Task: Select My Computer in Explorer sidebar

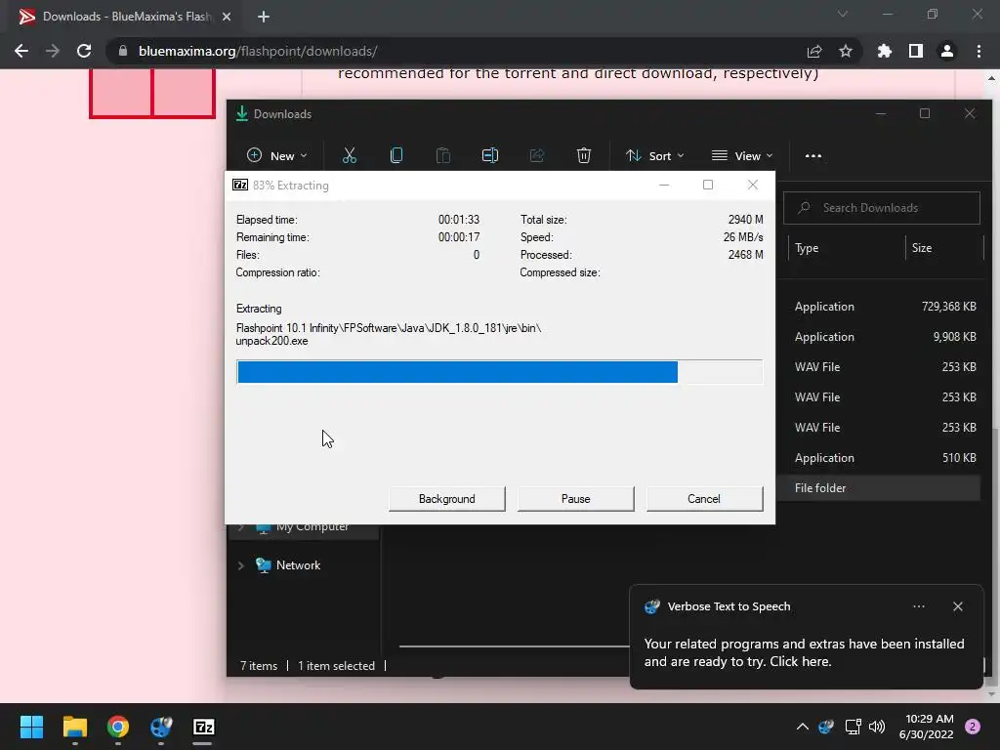Action: coord(312,526)
